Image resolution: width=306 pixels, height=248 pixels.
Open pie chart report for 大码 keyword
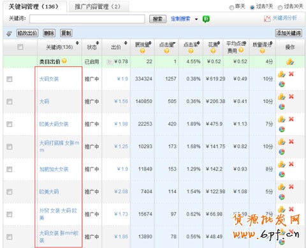point(282,107)
